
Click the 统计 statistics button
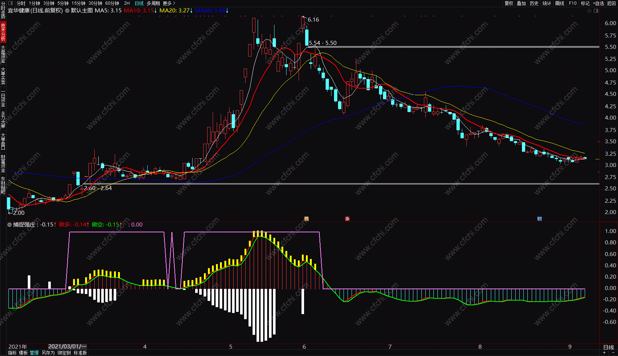coord(547,3)
